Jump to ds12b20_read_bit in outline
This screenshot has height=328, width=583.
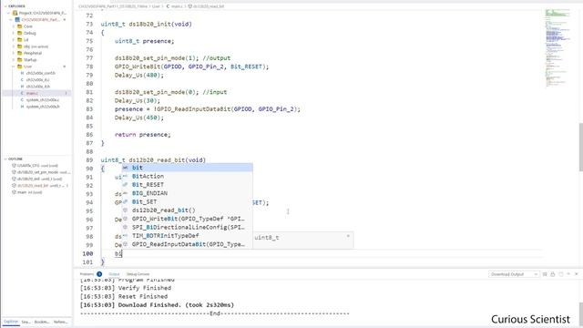click(40, 186)
